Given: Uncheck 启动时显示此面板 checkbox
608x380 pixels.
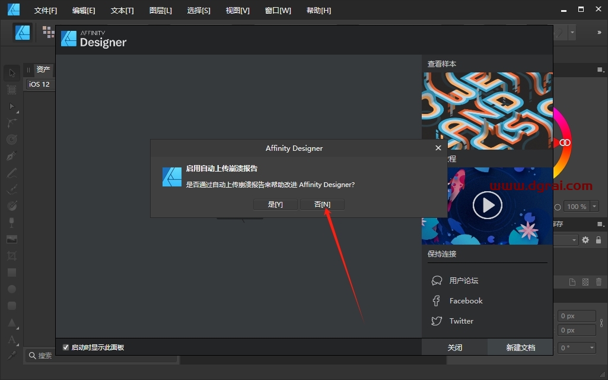Looking at the screenshot, I should [x=66, y=347].
